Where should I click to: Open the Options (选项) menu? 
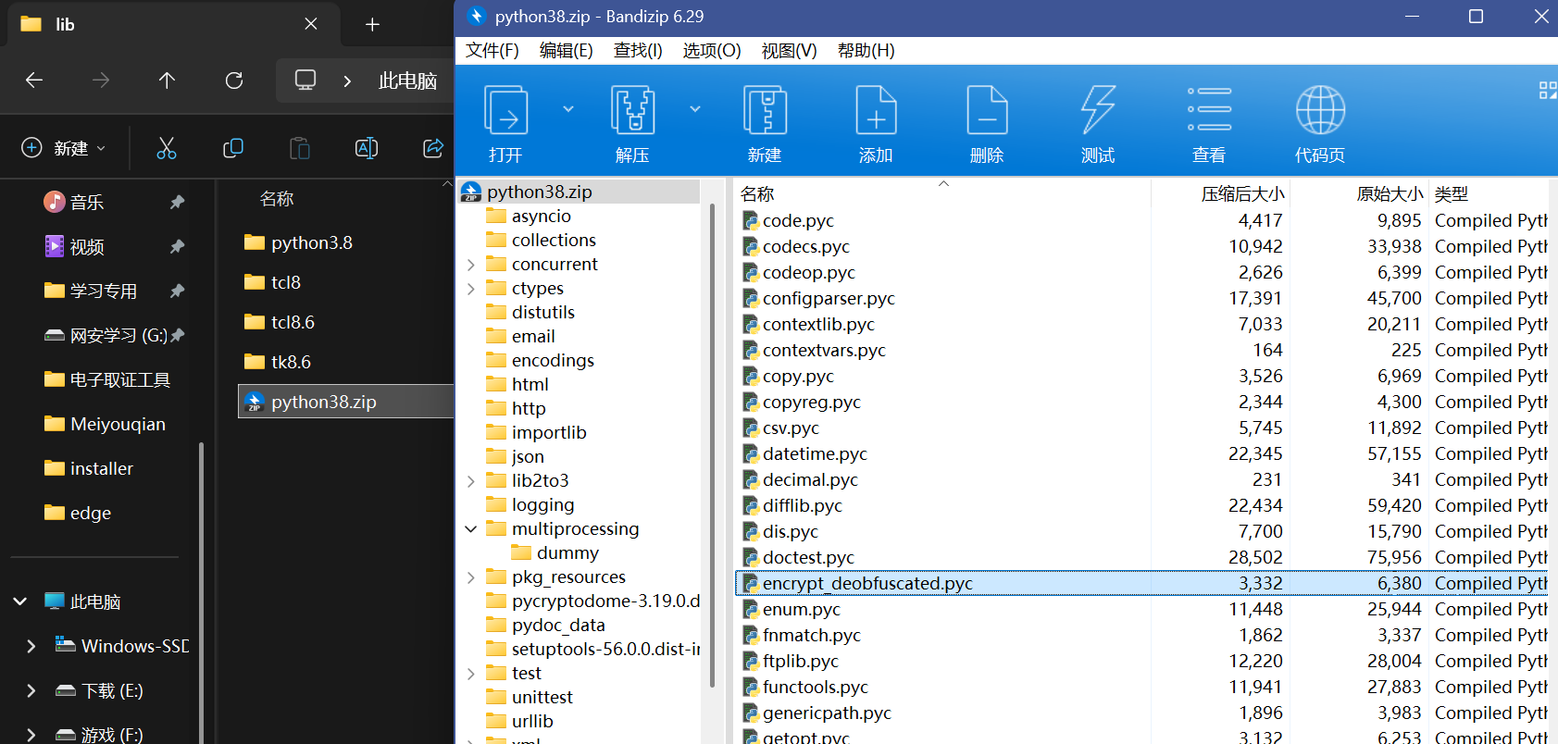click(x=711, y=50)
